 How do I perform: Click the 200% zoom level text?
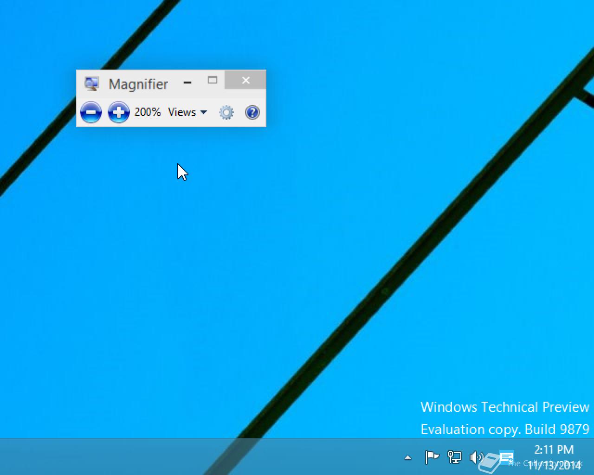pos(148,112)
